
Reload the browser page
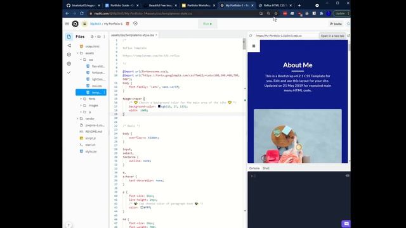pos(82,13)
